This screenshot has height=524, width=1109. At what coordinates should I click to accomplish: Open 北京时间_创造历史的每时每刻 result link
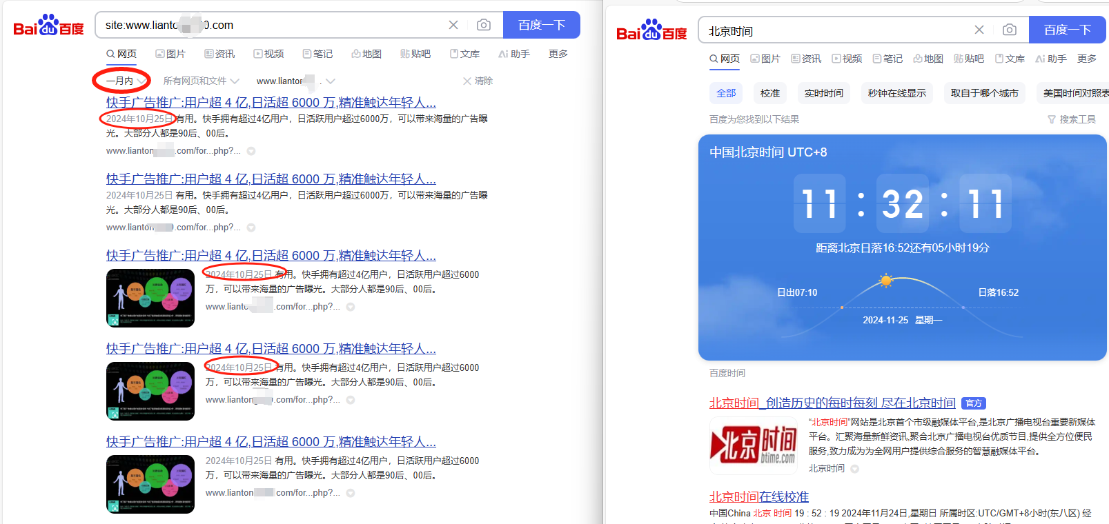point(832,403)
